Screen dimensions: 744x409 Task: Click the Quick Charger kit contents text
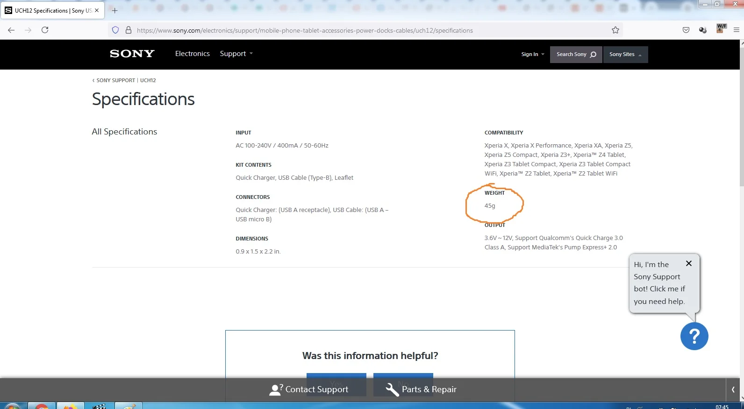coord(294,178)
